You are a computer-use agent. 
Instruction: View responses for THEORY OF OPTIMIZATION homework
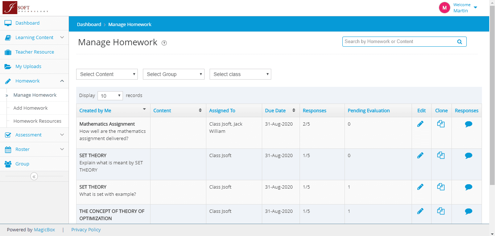pyautogui.click(x=469, y=211)
